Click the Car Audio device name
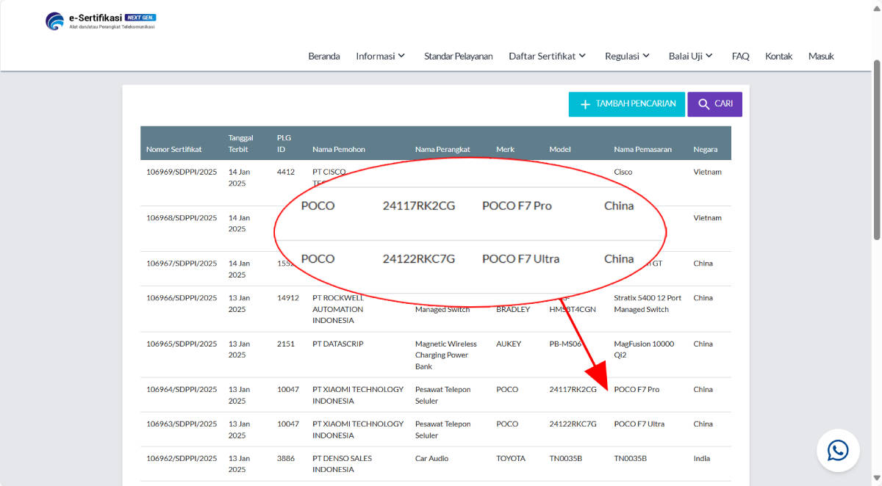 tap(431, 458)
